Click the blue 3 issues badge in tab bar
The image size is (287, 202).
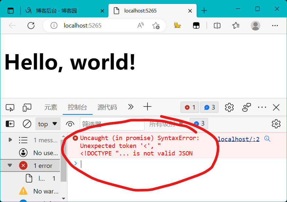pos(209,107)
